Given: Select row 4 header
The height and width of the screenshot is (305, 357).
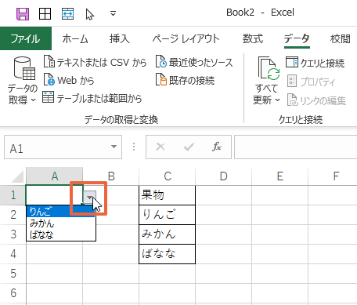Looking at the screenshot, I should tap(13, 254).
